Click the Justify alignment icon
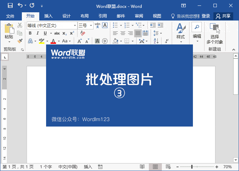 pyautogui.click(x=138, y=33)
